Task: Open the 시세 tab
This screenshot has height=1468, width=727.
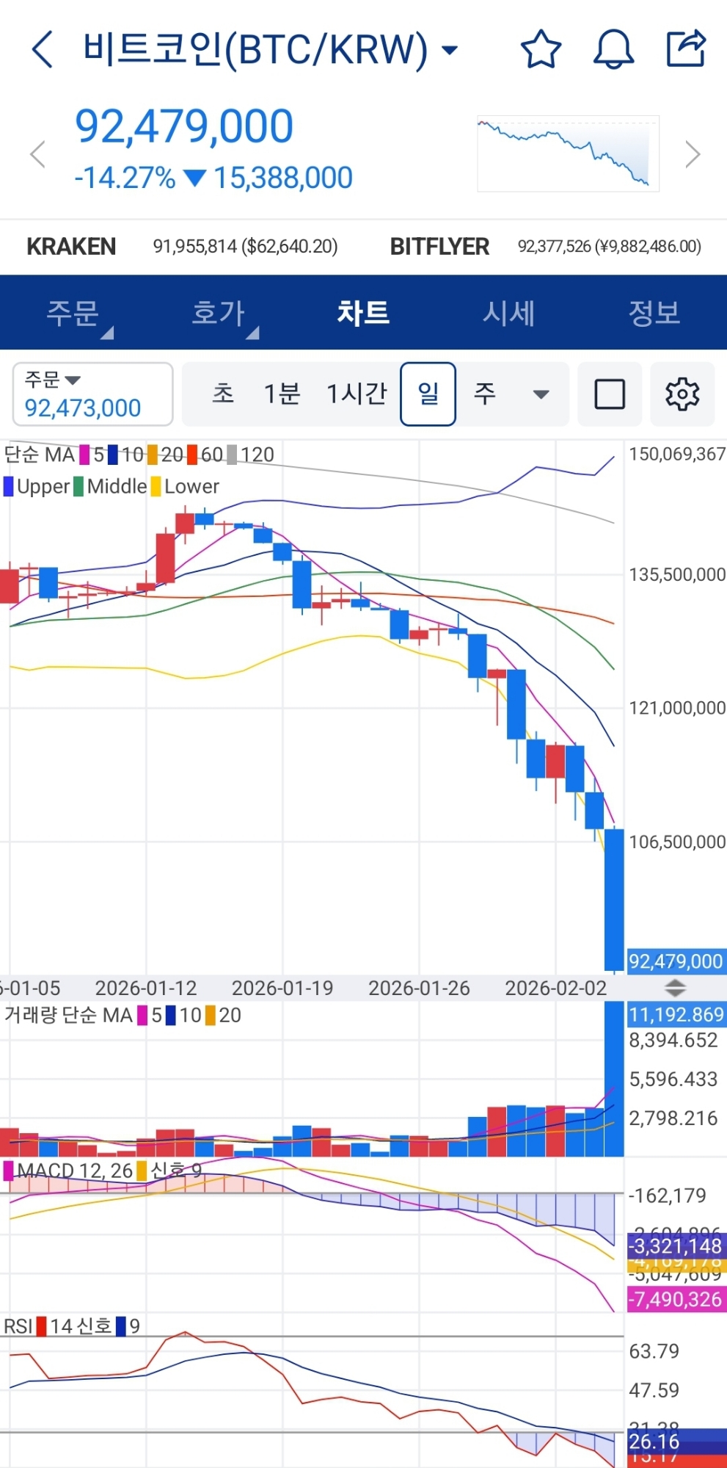Action: click(508, 314)
